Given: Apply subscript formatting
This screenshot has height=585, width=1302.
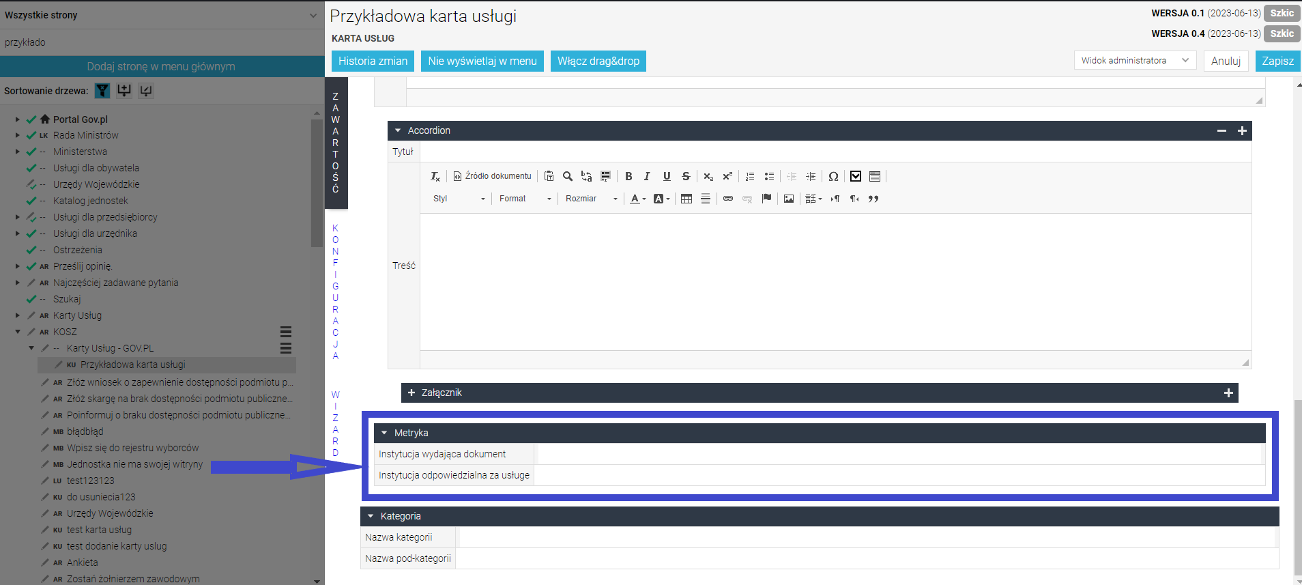Looking at the screenshot, I should [708, 176].
